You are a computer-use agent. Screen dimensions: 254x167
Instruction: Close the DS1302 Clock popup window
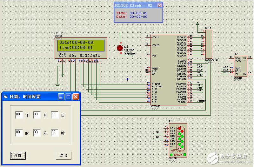[x=159, y=5]
